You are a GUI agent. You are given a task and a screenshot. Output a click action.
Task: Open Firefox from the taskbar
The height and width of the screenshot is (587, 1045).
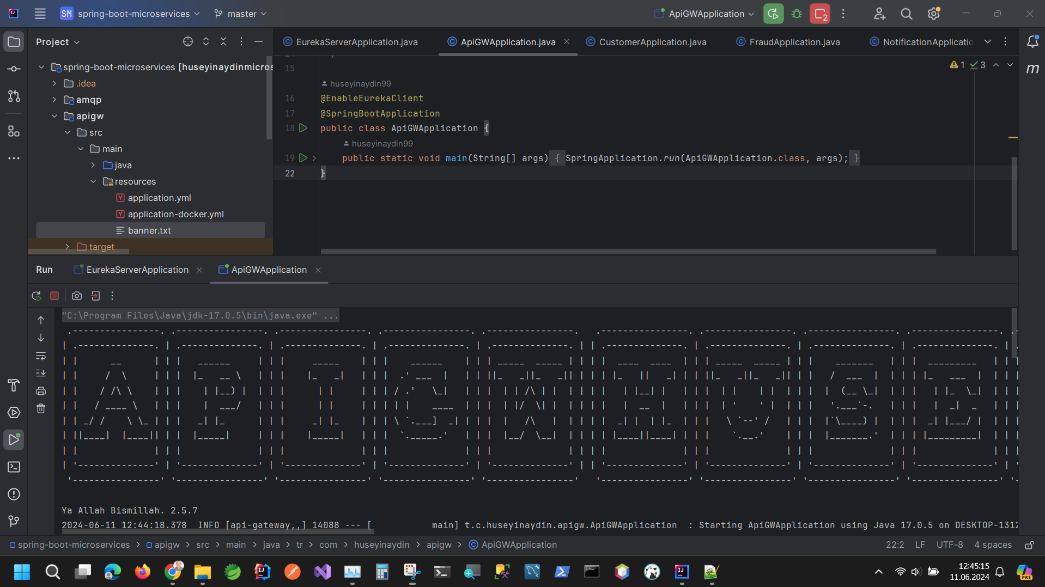[x=143, y=572]
